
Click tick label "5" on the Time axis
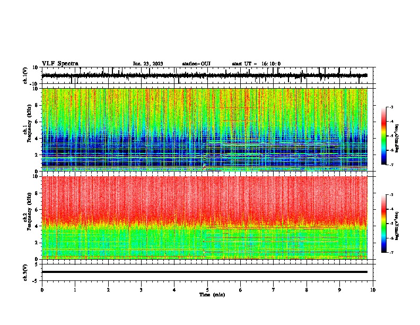207,290
